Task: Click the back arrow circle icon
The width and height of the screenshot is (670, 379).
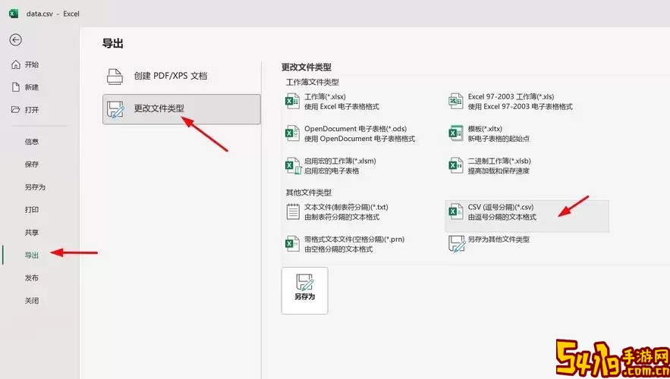Action: click(16, 40)
